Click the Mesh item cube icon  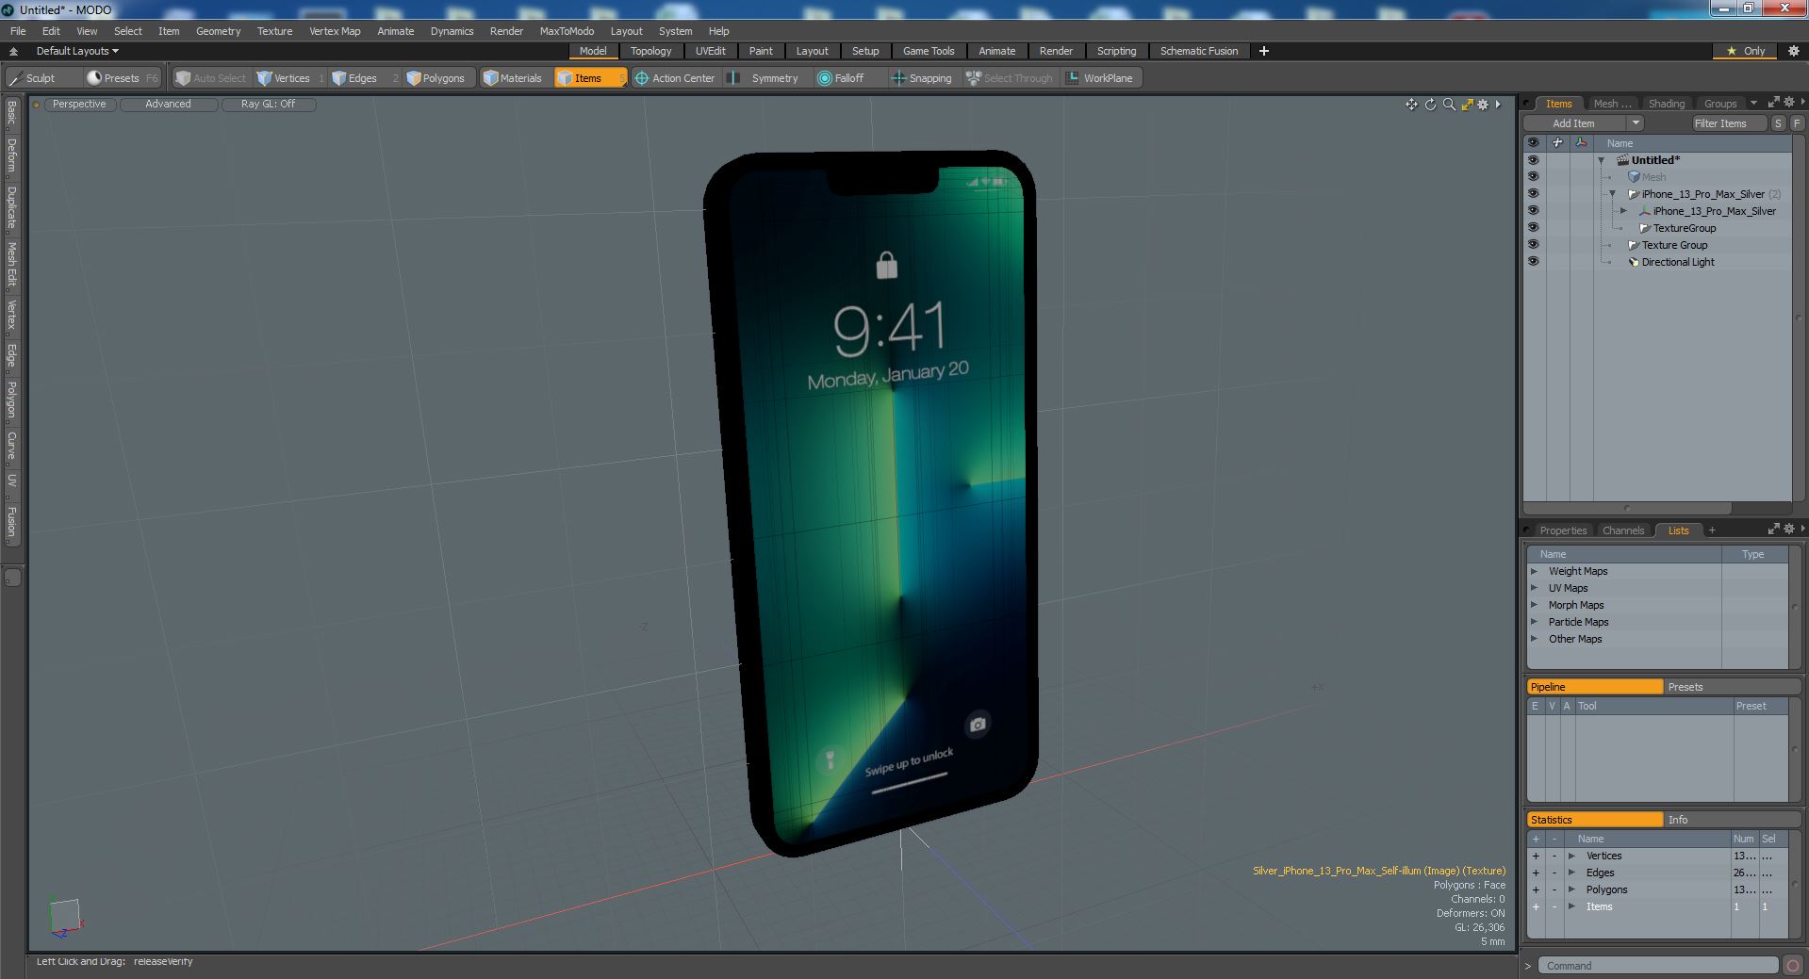(1634, 177)
